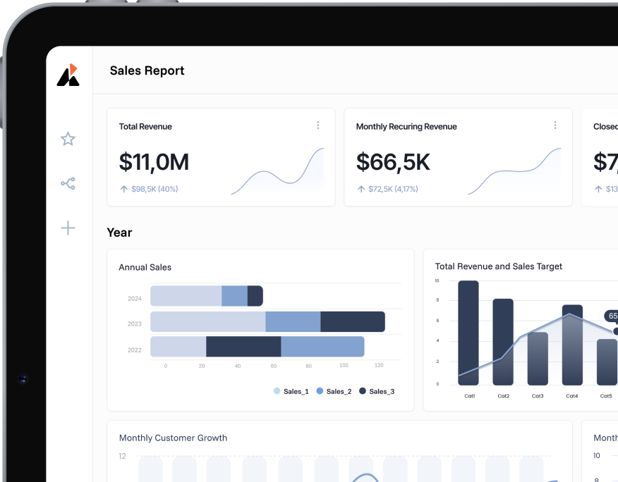Click the Sales_2 legend label

click(339, 391)
